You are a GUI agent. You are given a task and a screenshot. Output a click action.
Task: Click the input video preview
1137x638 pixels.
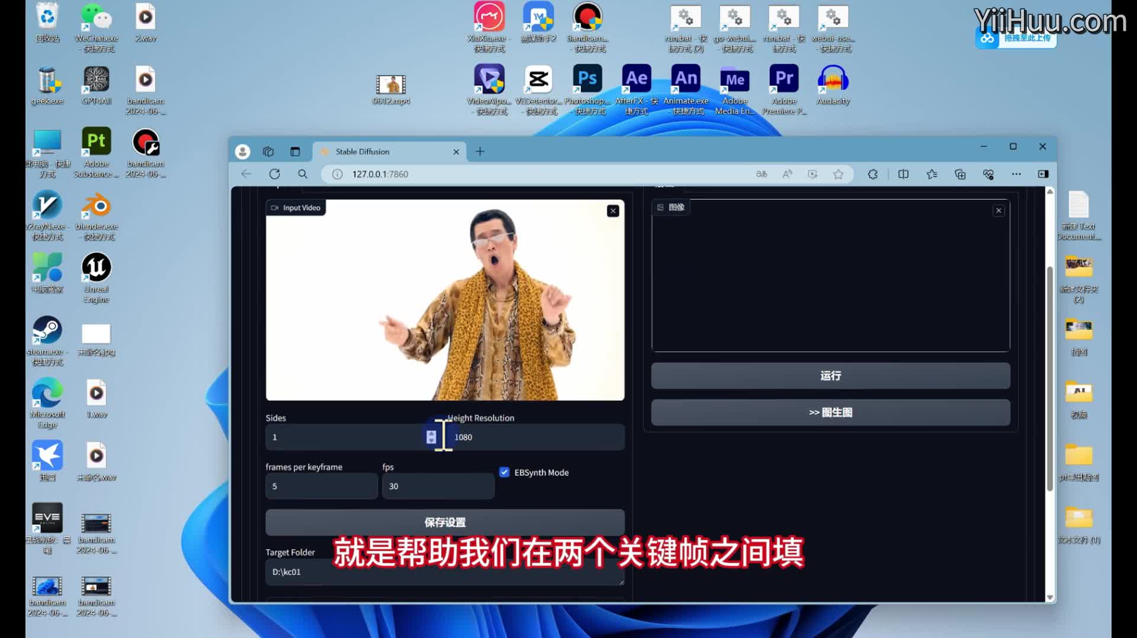coord(445,300)
